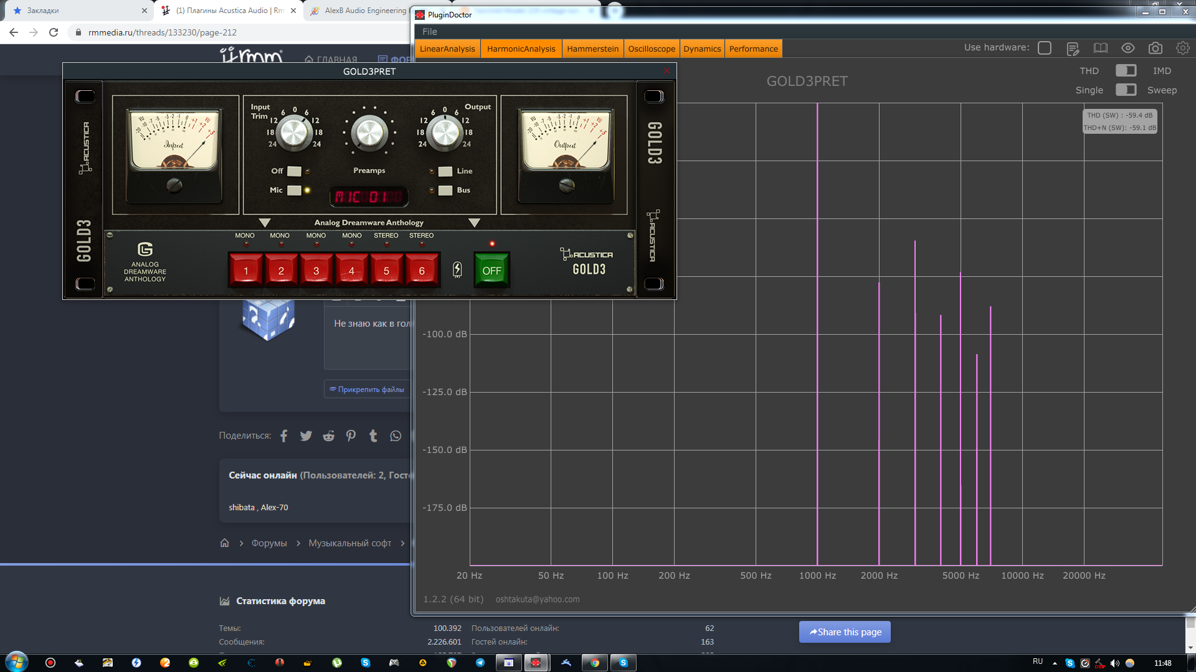Screen dimensions: 1196x672
Task: Open the File menu
Action: click(x=430, y=32)
